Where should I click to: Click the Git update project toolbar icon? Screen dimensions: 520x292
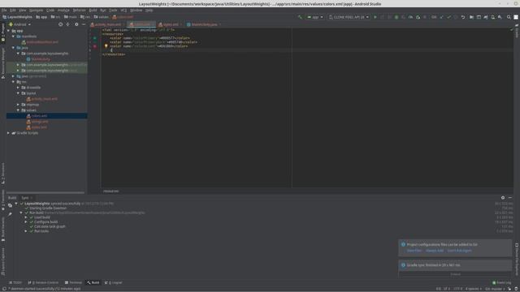442,17
